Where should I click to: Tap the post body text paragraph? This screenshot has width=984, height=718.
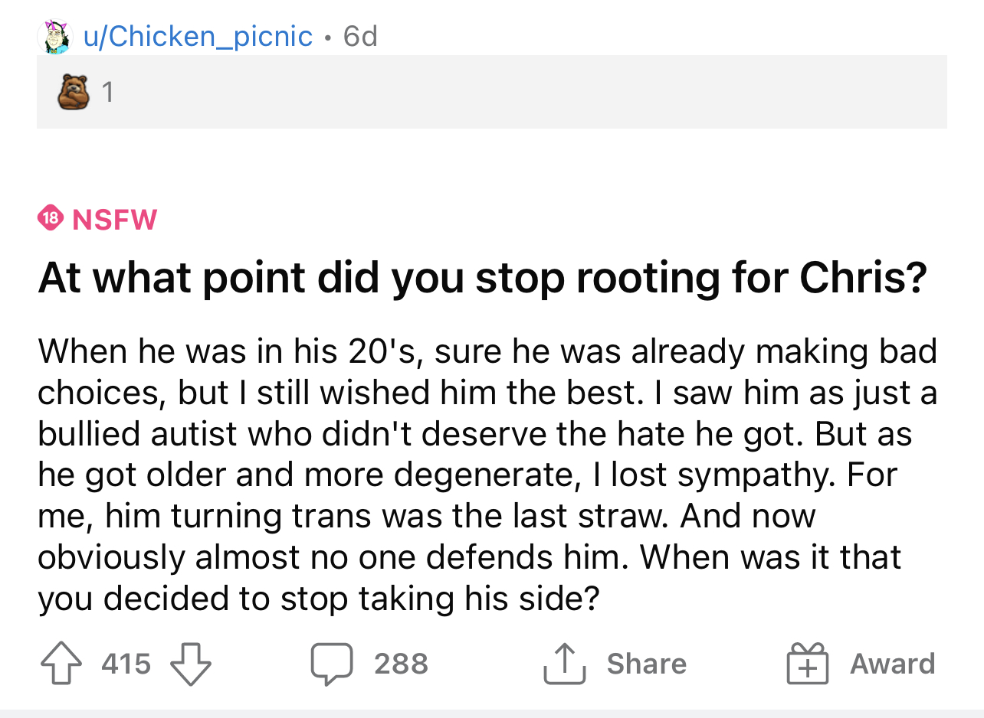[487, 475]
